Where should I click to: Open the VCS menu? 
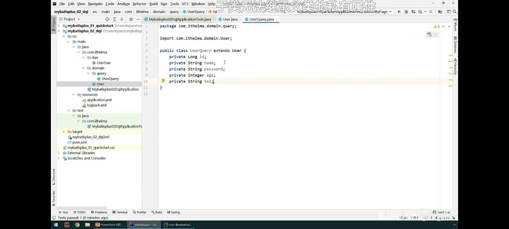point(185,4)
